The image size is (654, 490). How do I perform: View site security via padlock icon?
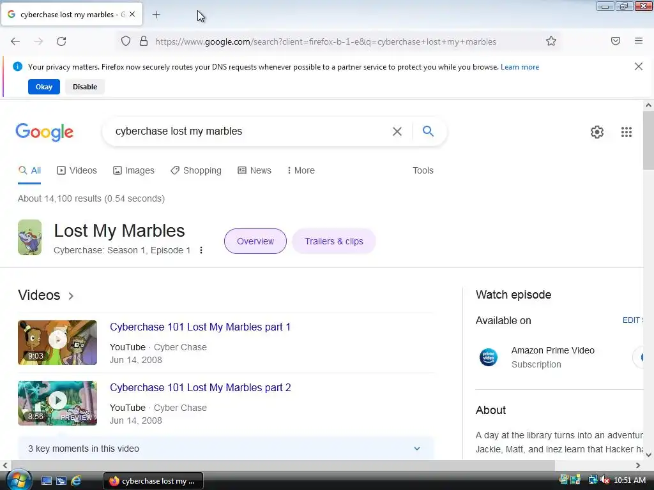[x=144, y=41]
